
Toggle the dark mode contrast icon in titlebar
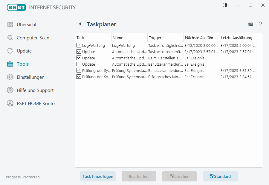point(225,5)
